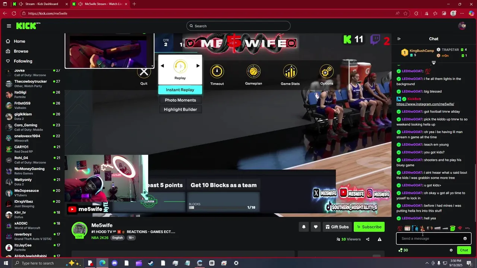Image resolution: width=477 pixels, height=268 pixels.
Task: Open Discord from the taskbar
Action: pyautogui.click(x=114, y=263)
